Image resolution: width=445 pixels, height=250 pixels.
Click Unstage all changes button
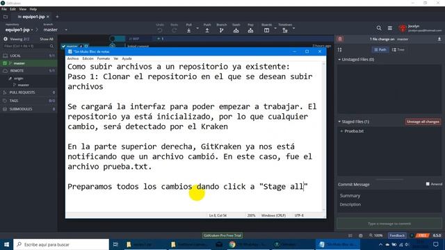(423, 122)
